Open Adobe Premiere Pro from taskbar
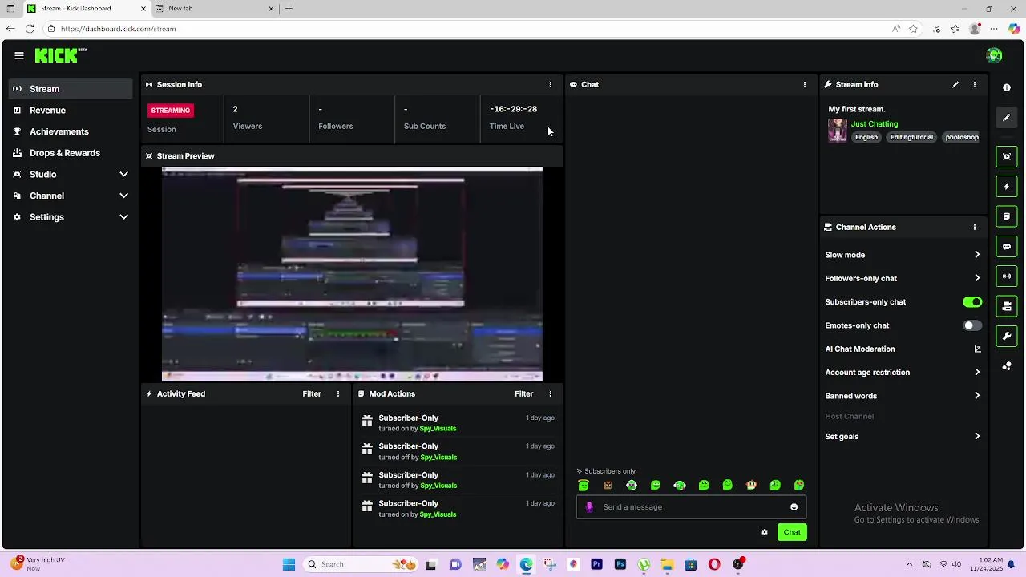This screenshot has height=577, width=1026. point(596,564)
